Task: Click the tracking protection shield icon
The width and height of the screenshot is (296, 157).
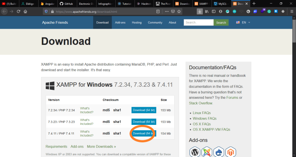Action: point(46,11)
